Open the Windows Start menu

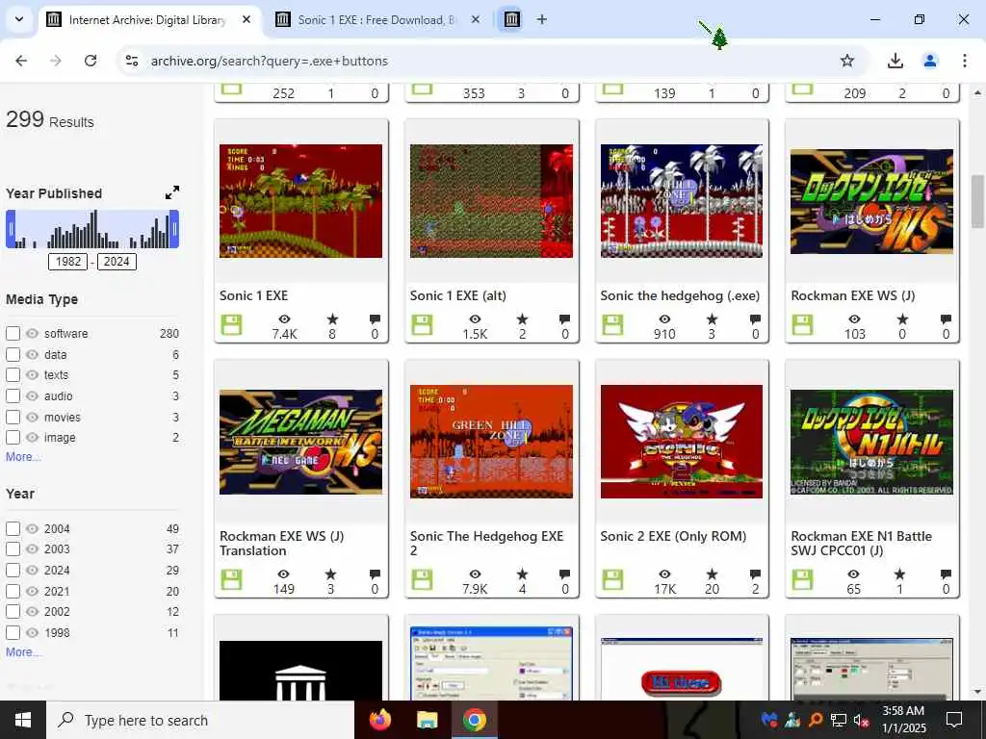(x=23, y=720)
